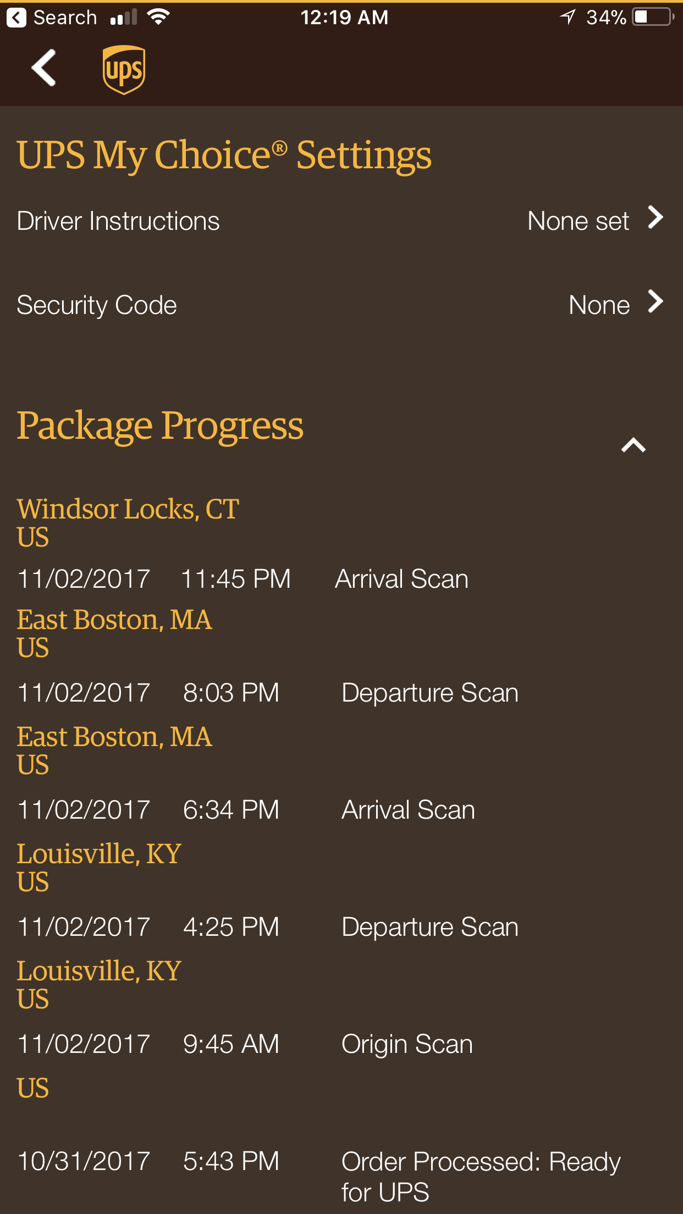683x1214 pixels.
Task: Tap the cellular signal bars icon
Action: tap(124, 18)
